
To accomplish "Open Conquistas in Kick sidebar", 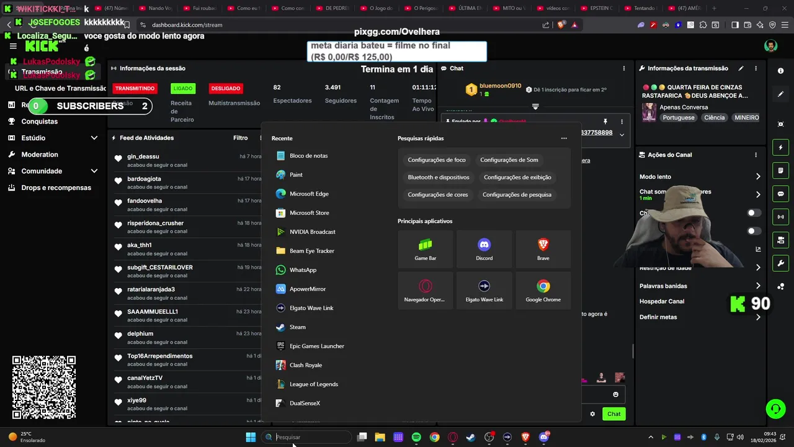I will [39, 122].
